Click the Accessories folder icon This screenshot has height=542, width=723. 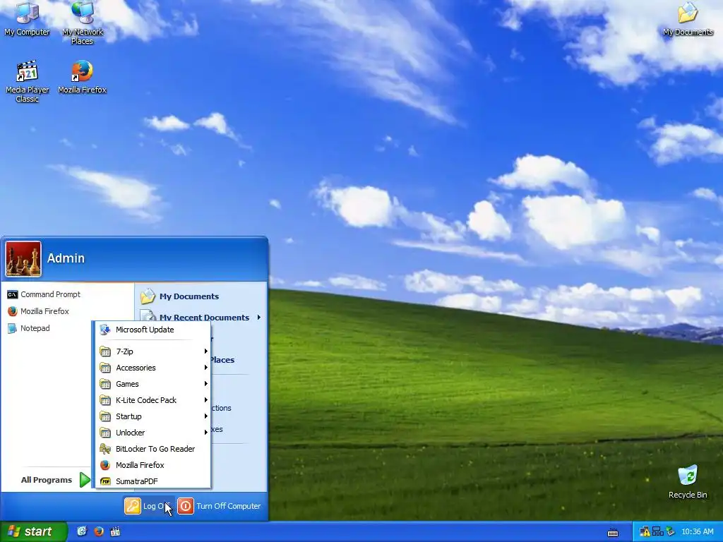click(105, 368)
